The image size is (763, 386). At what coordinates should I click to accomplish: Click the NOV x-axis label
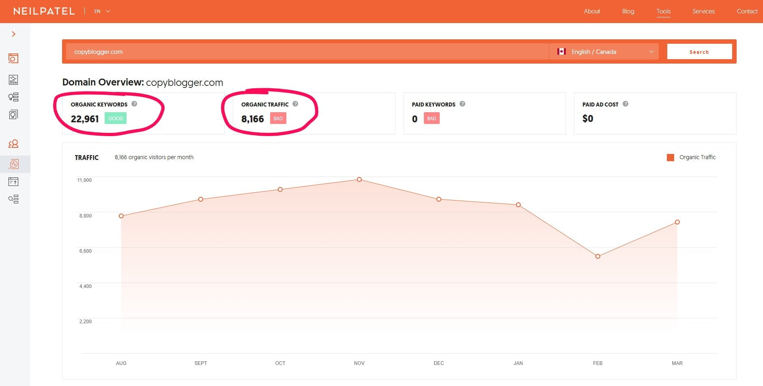pos(359,363)
